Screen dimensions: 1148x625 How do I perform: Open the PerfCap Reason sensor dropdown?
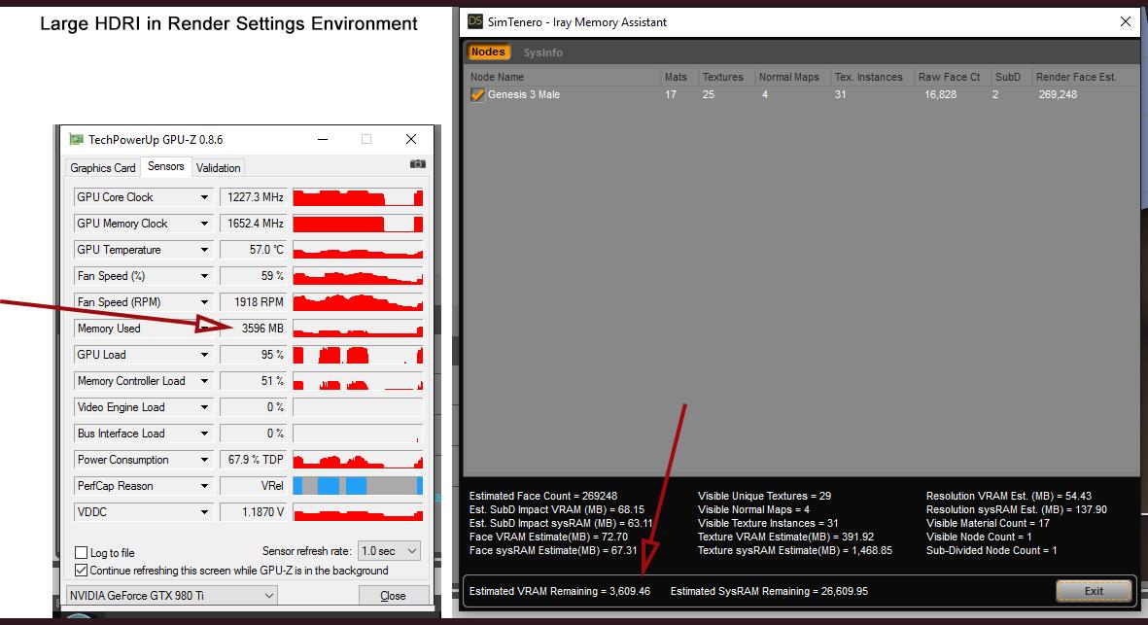coord(204,486)
